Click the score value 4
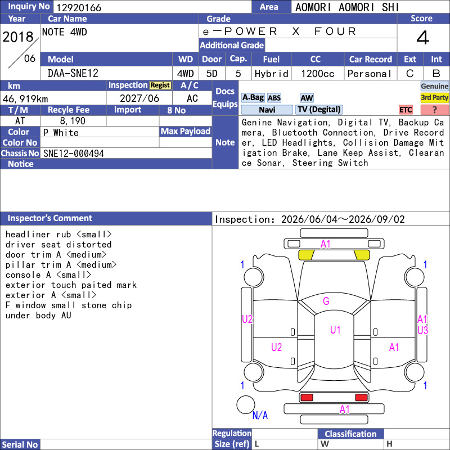Image resolution: width=450 pixels, height=450 pixels. coord(422,38)
